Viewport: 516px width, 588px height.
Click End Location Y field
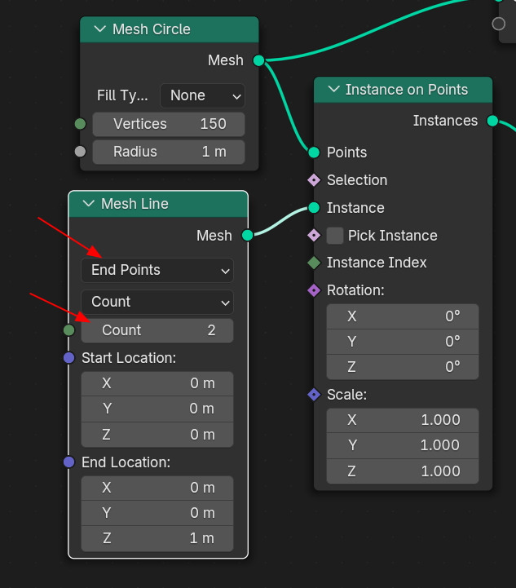157,513
